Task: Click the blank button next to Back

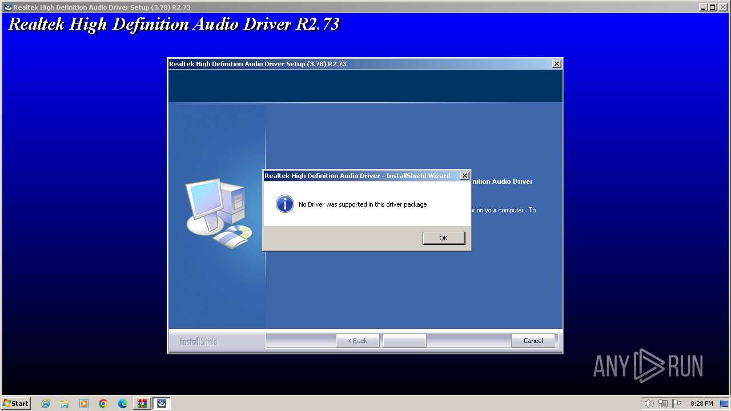Action: click(404, 341)
